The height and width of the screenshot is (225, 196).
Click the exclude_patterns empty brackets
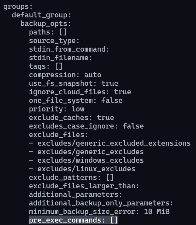click(x=110, y=177)
